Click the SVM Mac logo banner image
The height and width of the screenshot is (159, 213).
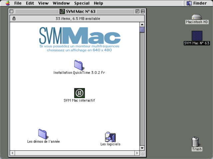80,39
